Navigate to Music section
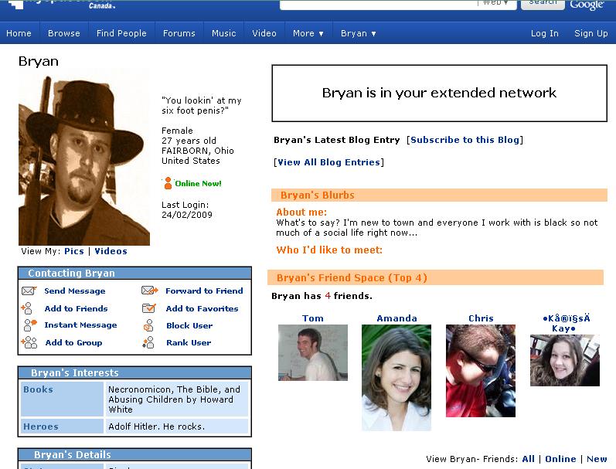616x469 pixels. pos(224,33)
